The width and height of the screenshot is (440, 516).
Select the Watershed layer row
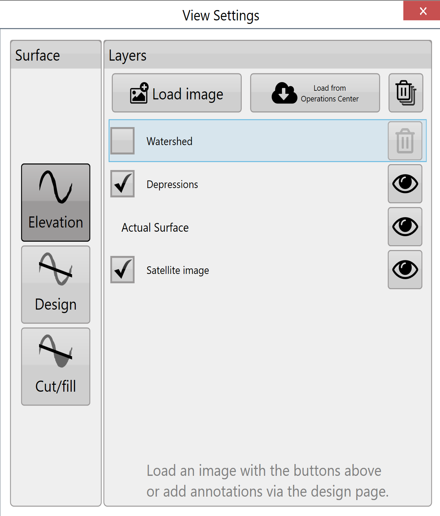268,141
